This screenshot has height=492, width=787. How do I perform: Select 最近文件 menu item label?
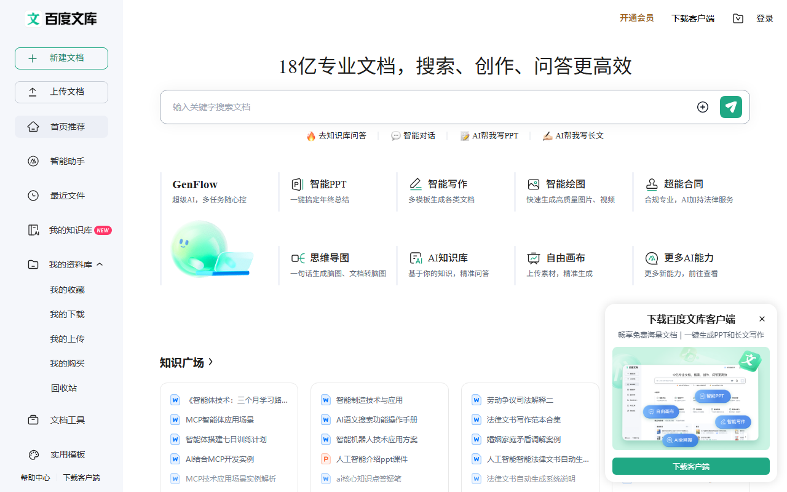[x=68, y=196]
